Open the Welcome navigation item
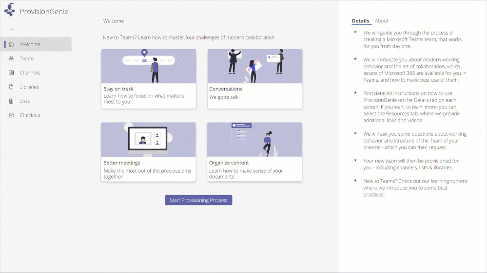 (x=36, y=44)
